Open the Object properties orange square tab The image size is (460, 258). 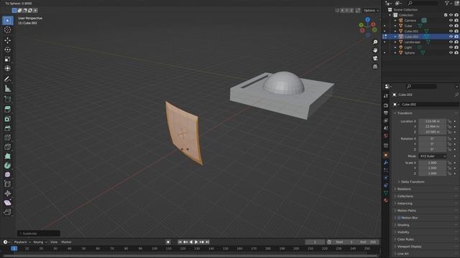(x=386, y=155)
